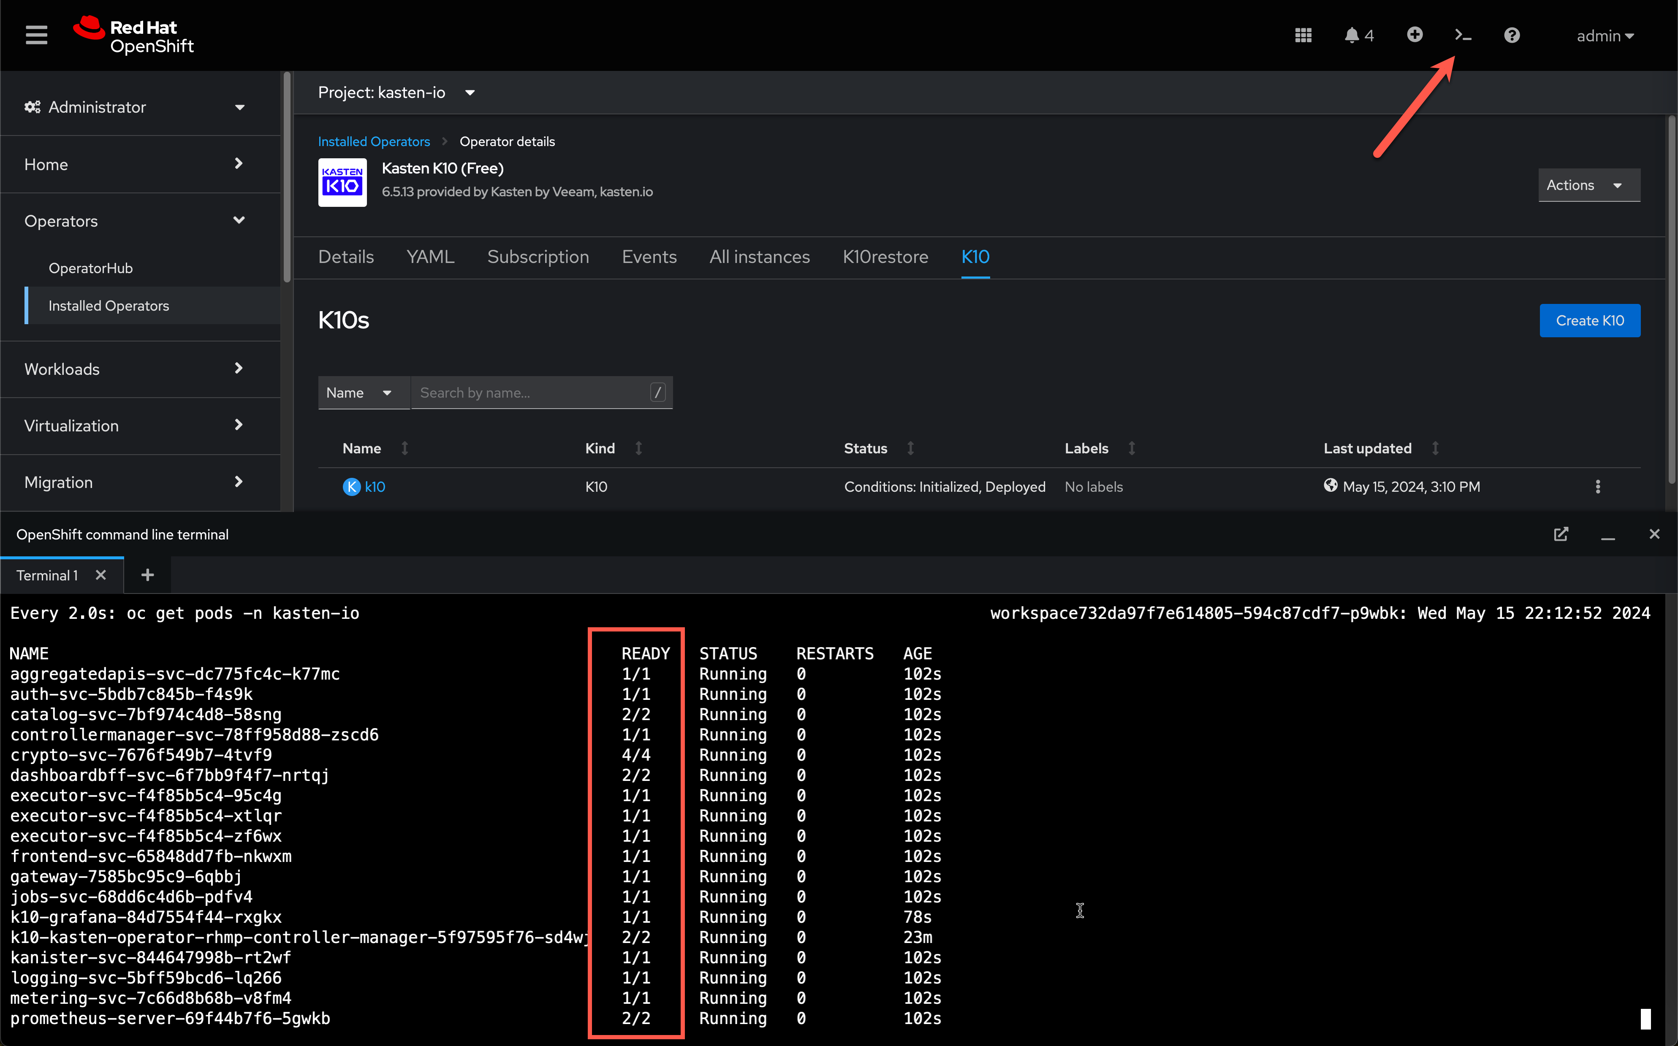Screen dimensions: 1678x1046
Task: Open the YAML tab
Action: coord(430,257)
